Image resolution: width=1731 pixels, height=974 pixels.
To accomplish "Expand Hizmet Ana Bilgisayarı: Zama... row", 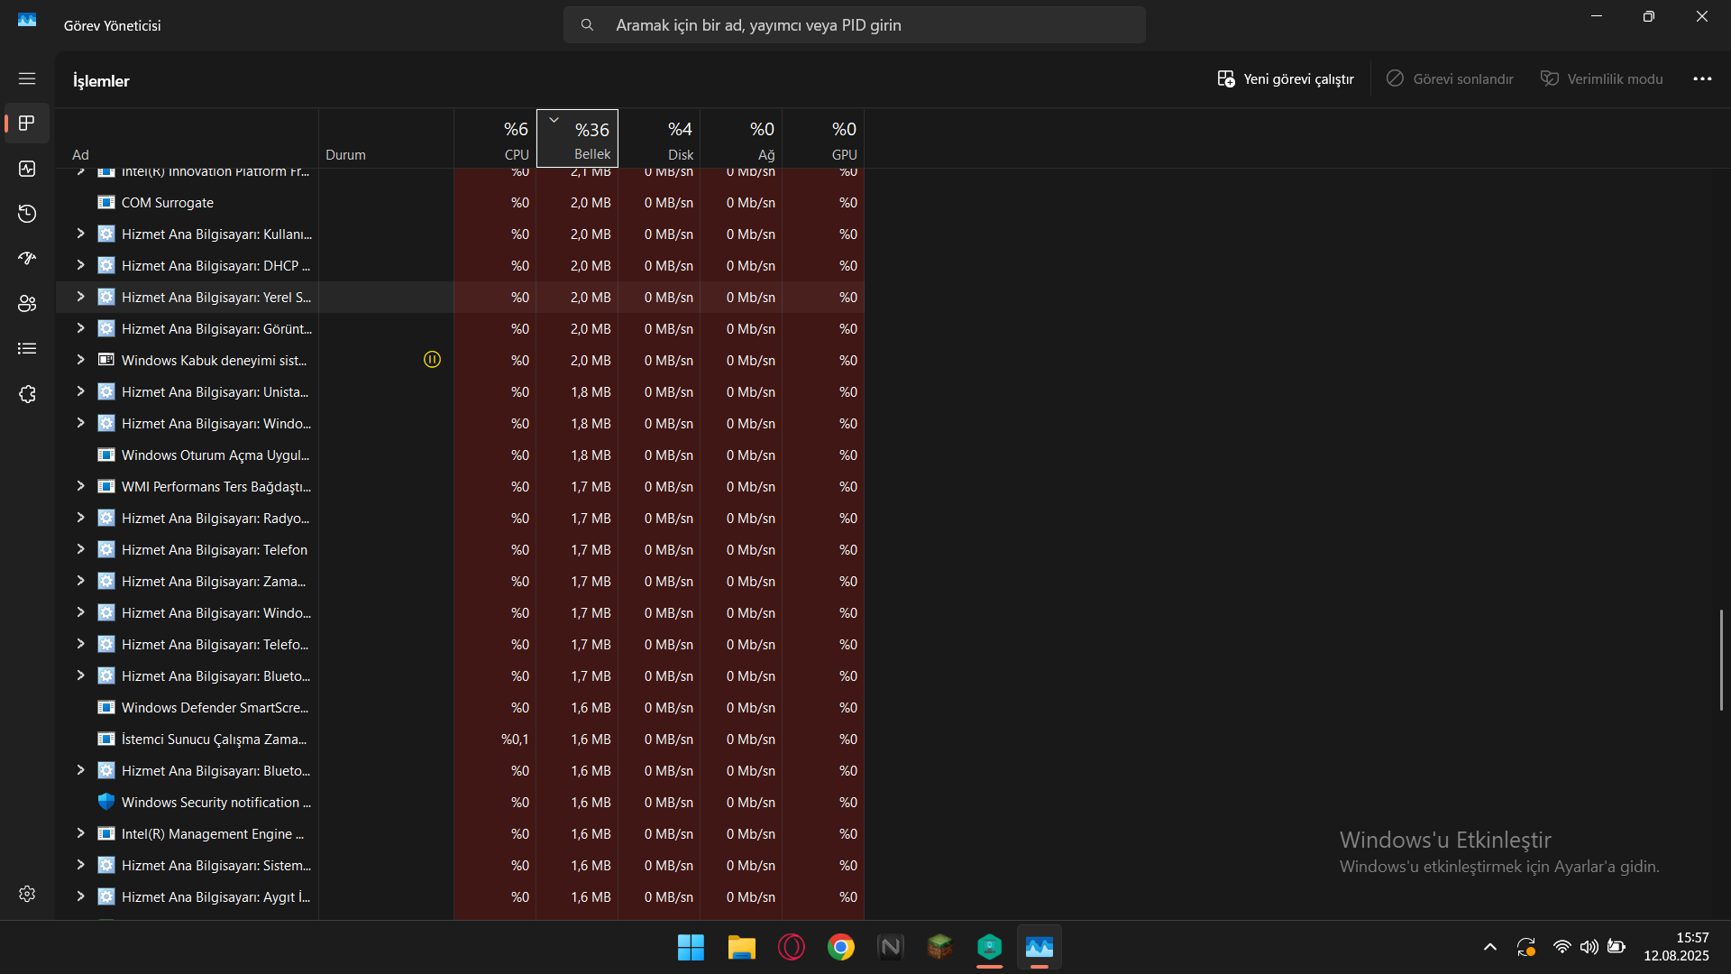I will [x=80, y=581].
